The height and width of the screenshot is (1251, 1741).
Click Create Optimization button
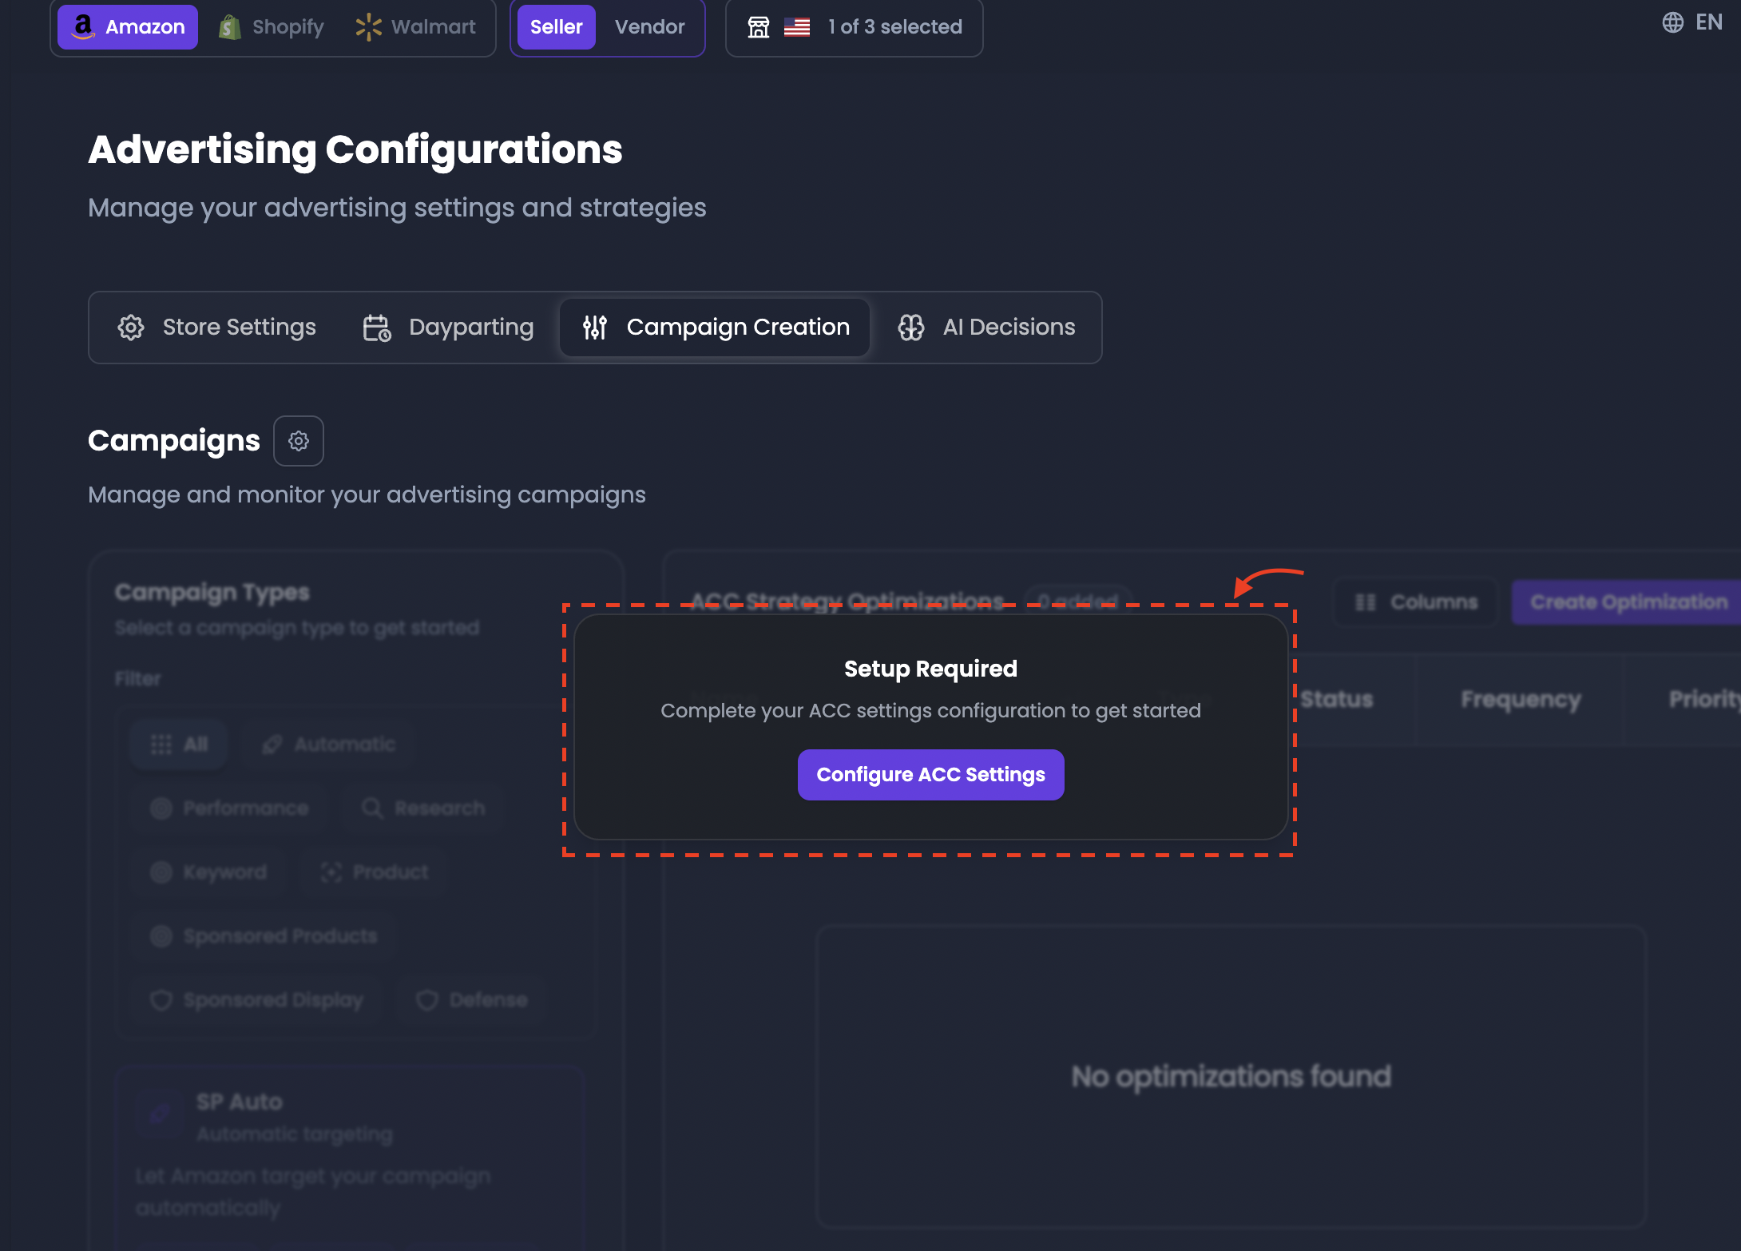pos(1628,602)
